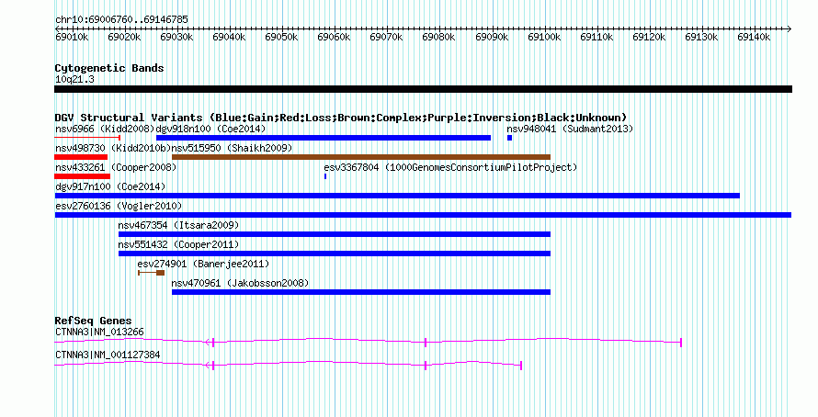The width and height of the screenshot is (818, 417).
Task: Click the 69030k ruler position
Action: coord(176,37)
